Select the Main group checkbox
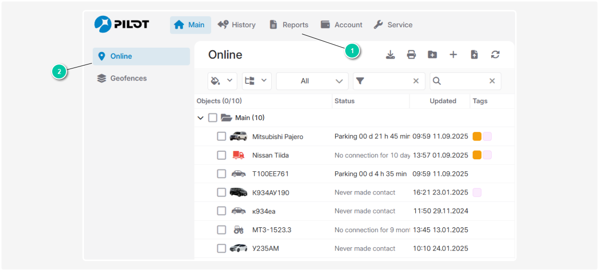This screenshot has width=599, height=271. [x=213, y=118]
